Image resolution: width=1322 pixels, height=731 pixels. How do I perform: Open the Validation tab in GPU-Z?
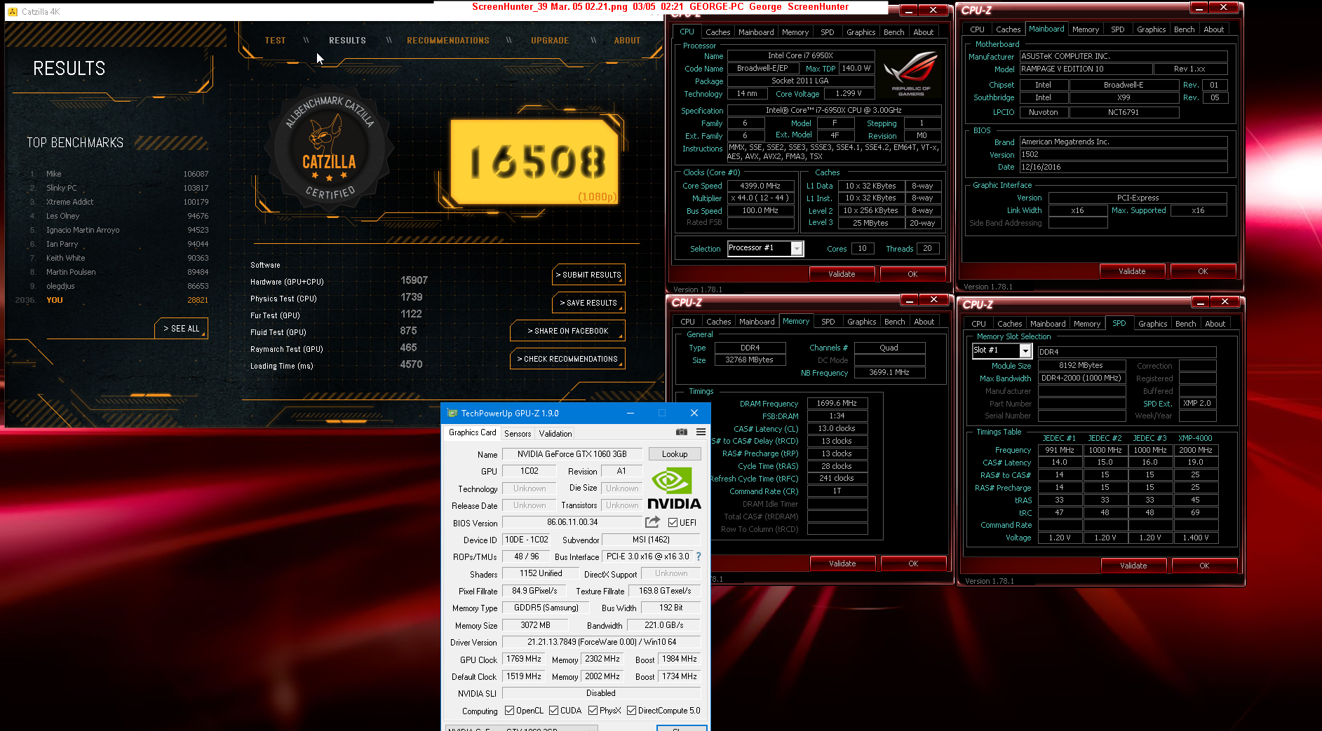point(555,434)
